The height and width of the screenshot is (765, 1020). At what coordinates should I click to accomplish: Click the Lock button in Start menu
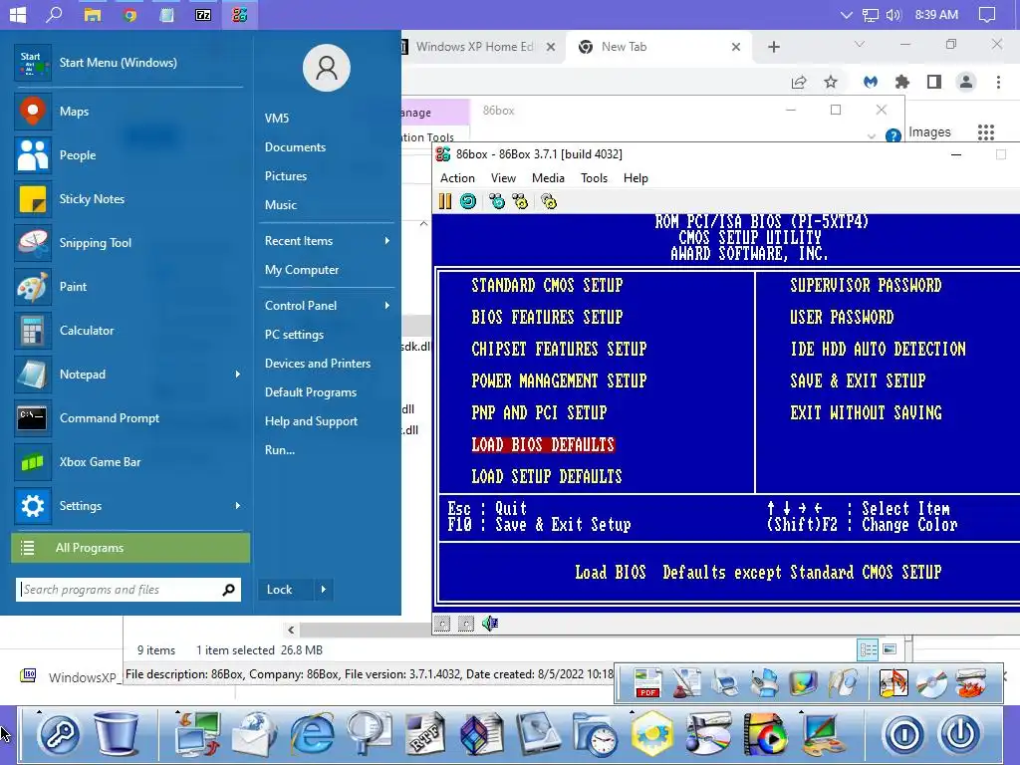coord(286,590)
